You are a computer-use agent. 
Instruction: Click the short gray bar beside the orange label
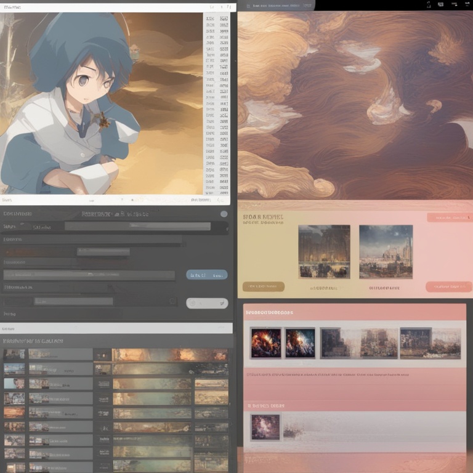103,251
